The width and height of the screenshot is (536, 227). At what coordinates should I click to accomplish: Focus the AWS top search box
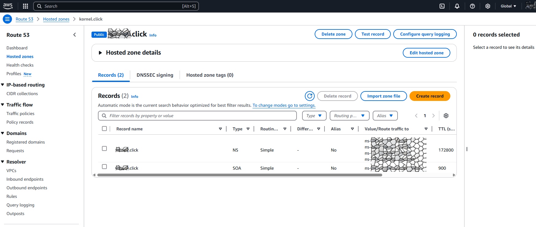[116, 6]
